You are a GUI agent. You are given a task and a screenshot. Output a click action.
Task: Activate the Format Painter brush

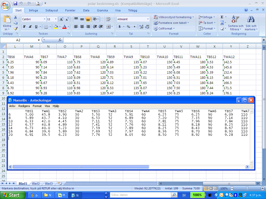15,29
